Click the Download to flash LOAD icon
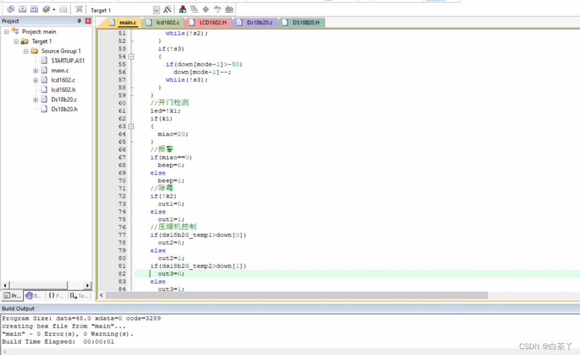Screen dimensions: 580x355 79,10
